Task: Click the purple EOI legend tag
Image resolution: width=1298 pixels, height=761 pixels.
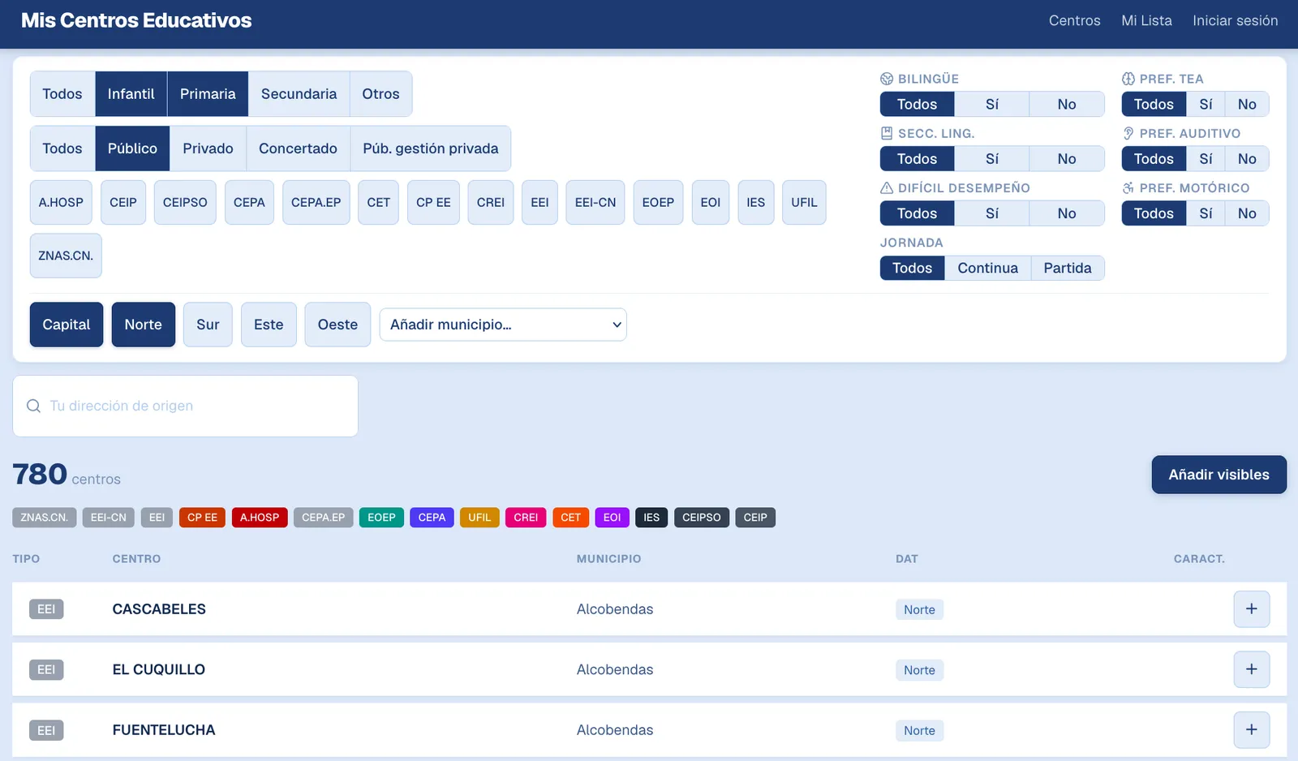Action: [x=612, y=518]
